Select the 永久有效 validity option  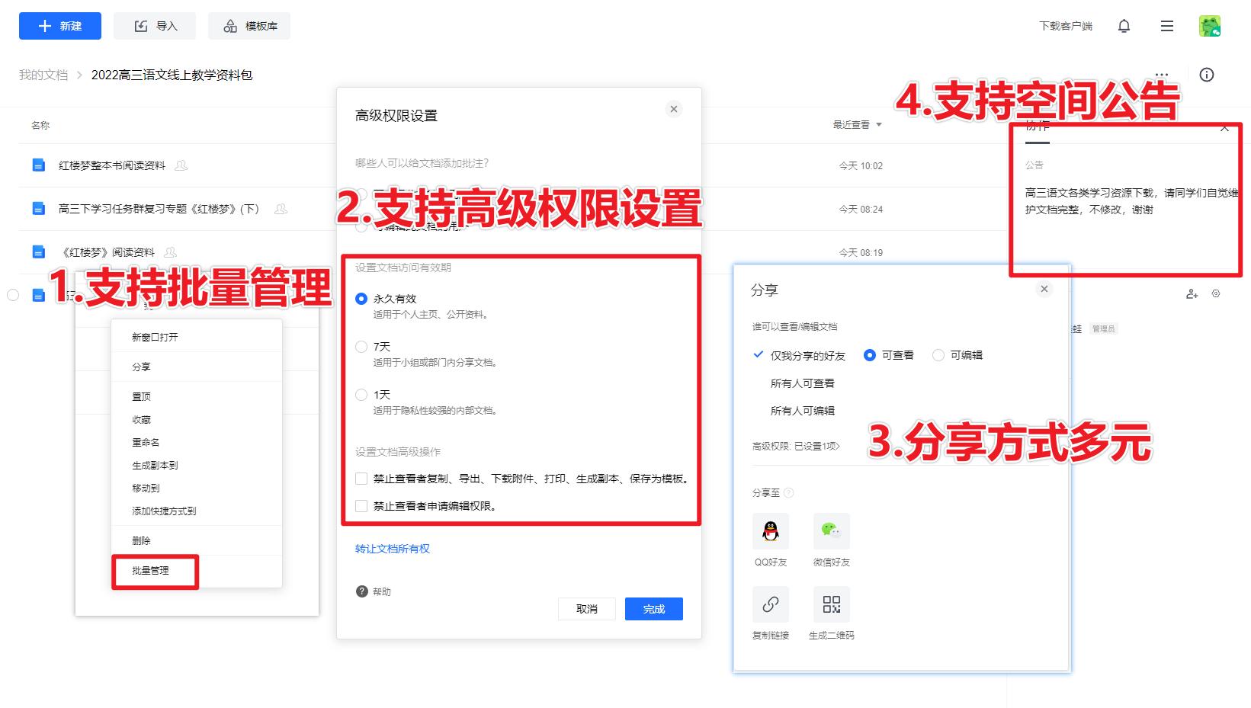click(x=361, y=299)
